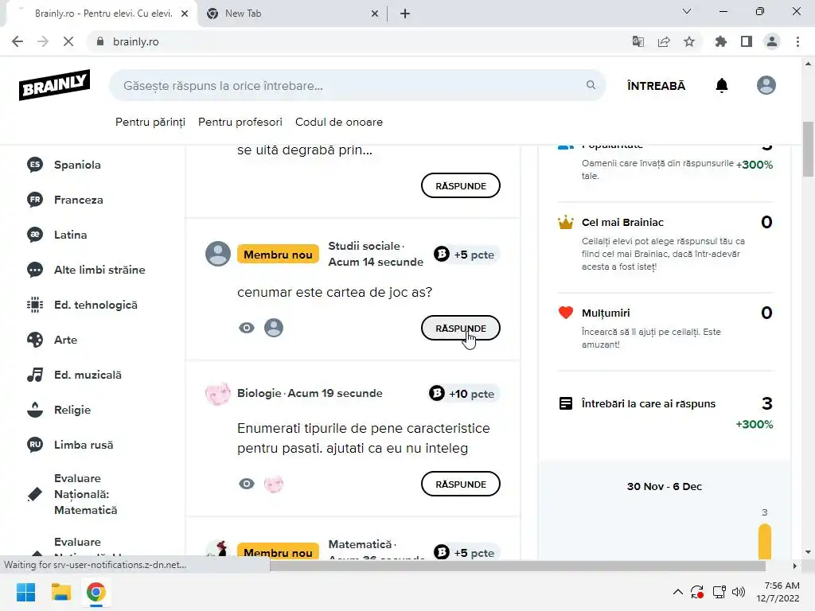Image resolution: width=815 pixels, height=611 pixels.
Task: Show hidden system tray icons
Action: (678, 592)
